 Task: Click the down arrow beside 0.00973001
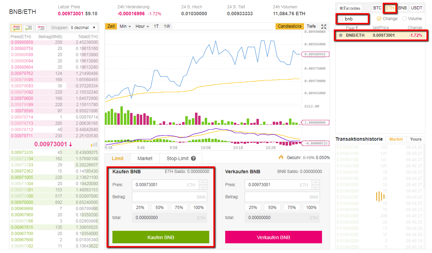(70, 144)
